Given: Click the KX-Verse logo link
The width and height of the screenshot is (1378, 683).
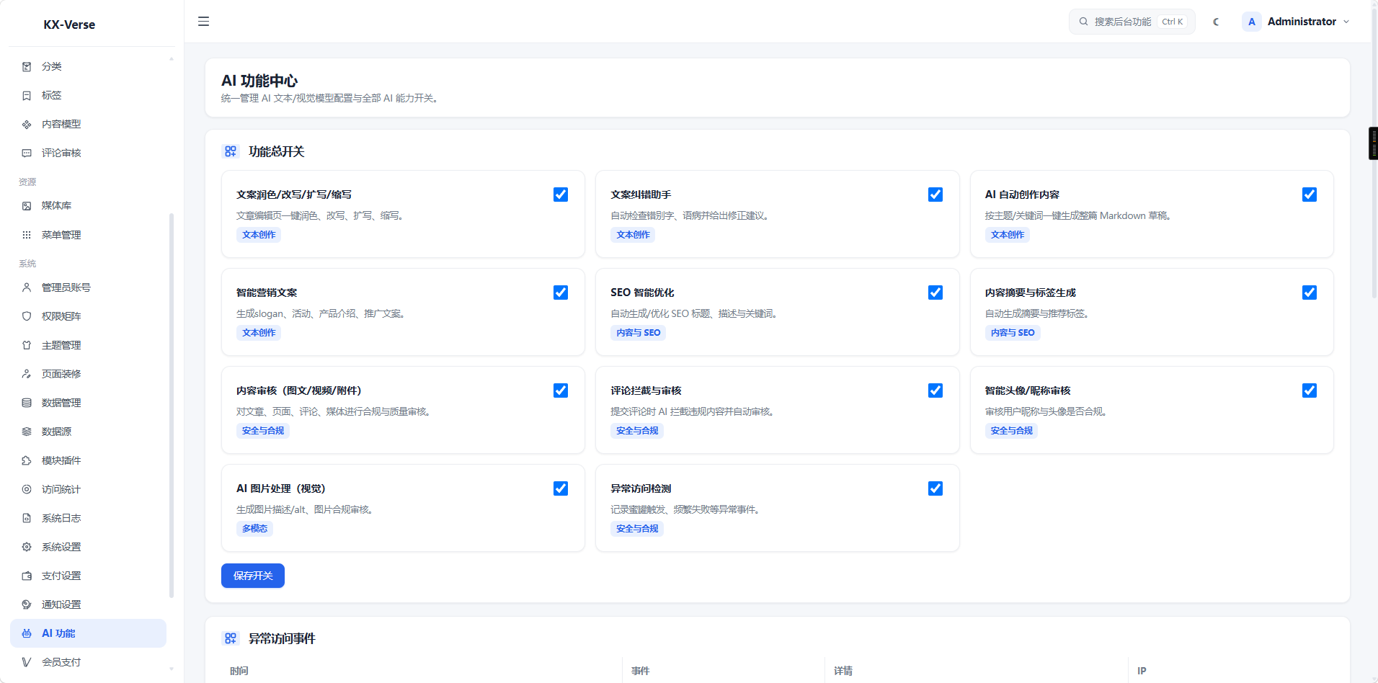Looking at the screenshot, I should [69, 24].
